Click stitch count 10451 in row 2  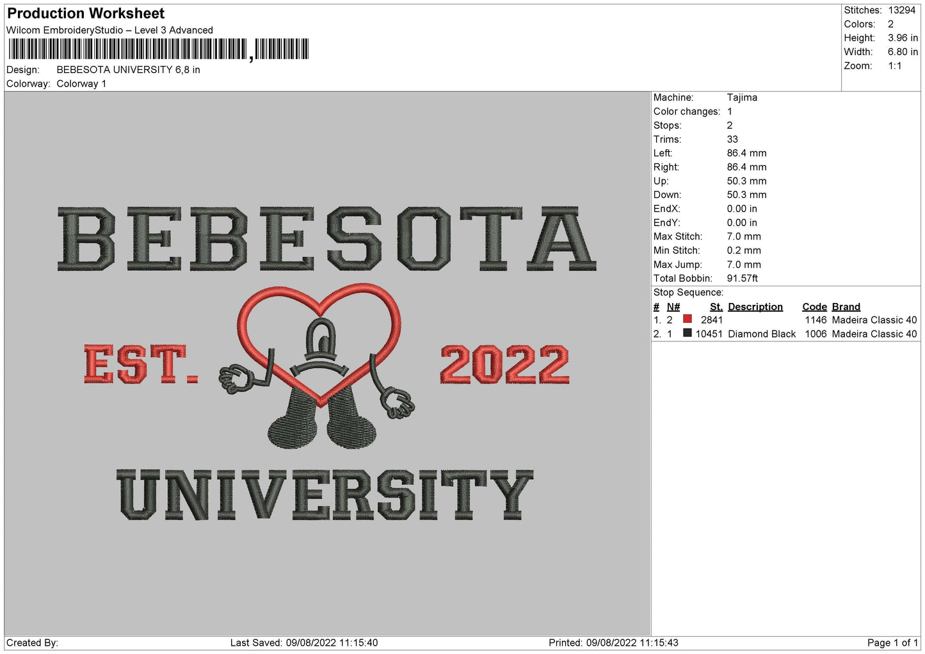709,334
